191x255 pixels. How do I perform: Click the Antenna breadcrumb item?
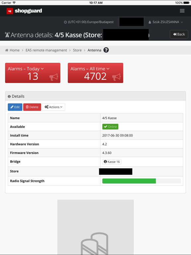(x=95, y=50)
